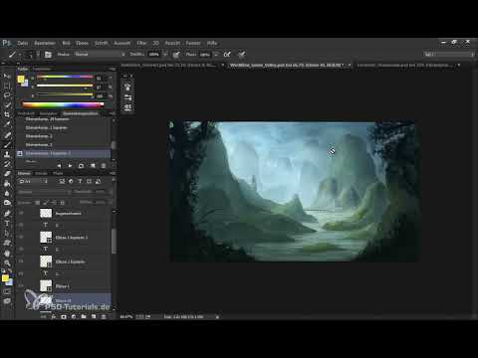478x358 pixels.
Task: Toggle the apply marker on highlighted layer comp
Action: [x=20, y=153]
